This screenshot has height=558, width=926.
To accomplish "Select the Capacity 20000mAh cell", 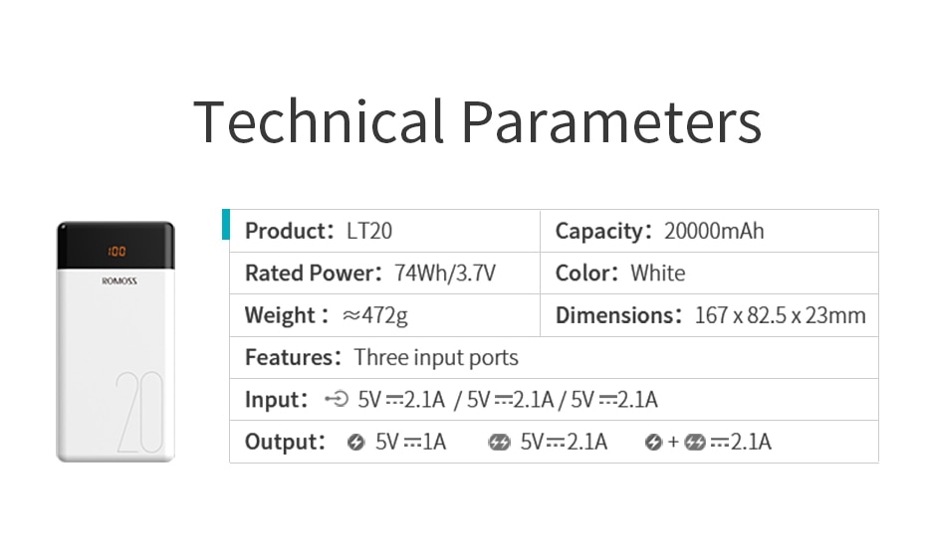I will (x=709, y=231).
